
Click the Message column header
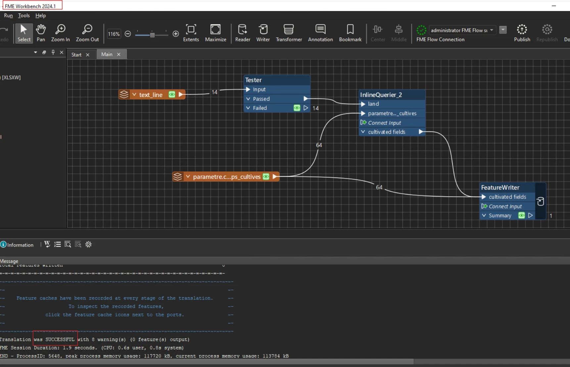click(x=9, y=261)
